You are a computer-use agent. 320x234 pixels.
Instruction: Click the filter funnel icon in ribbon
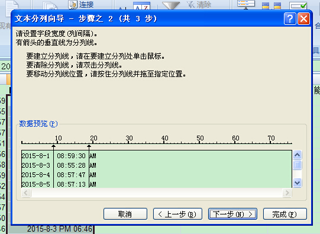(x=170, y=5)
